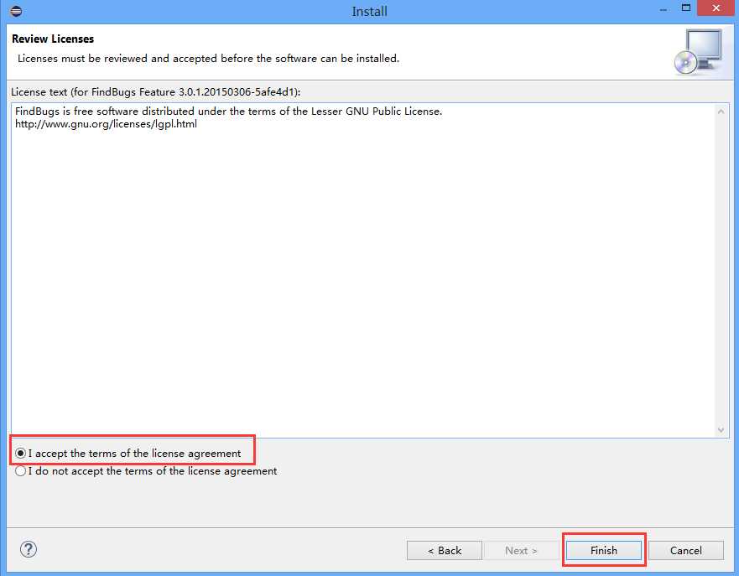Click the gnu.org lgpl.html URL text
739x576 pixels.
pyautogui.click(x=106, y=124)
